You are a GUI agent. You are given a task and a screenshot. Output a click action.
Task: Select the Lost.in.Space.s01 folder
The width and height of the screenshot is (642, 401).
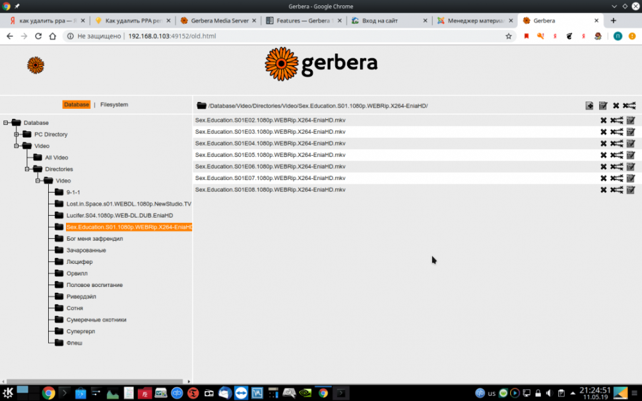pyautogui.click(x=129, y=204)
